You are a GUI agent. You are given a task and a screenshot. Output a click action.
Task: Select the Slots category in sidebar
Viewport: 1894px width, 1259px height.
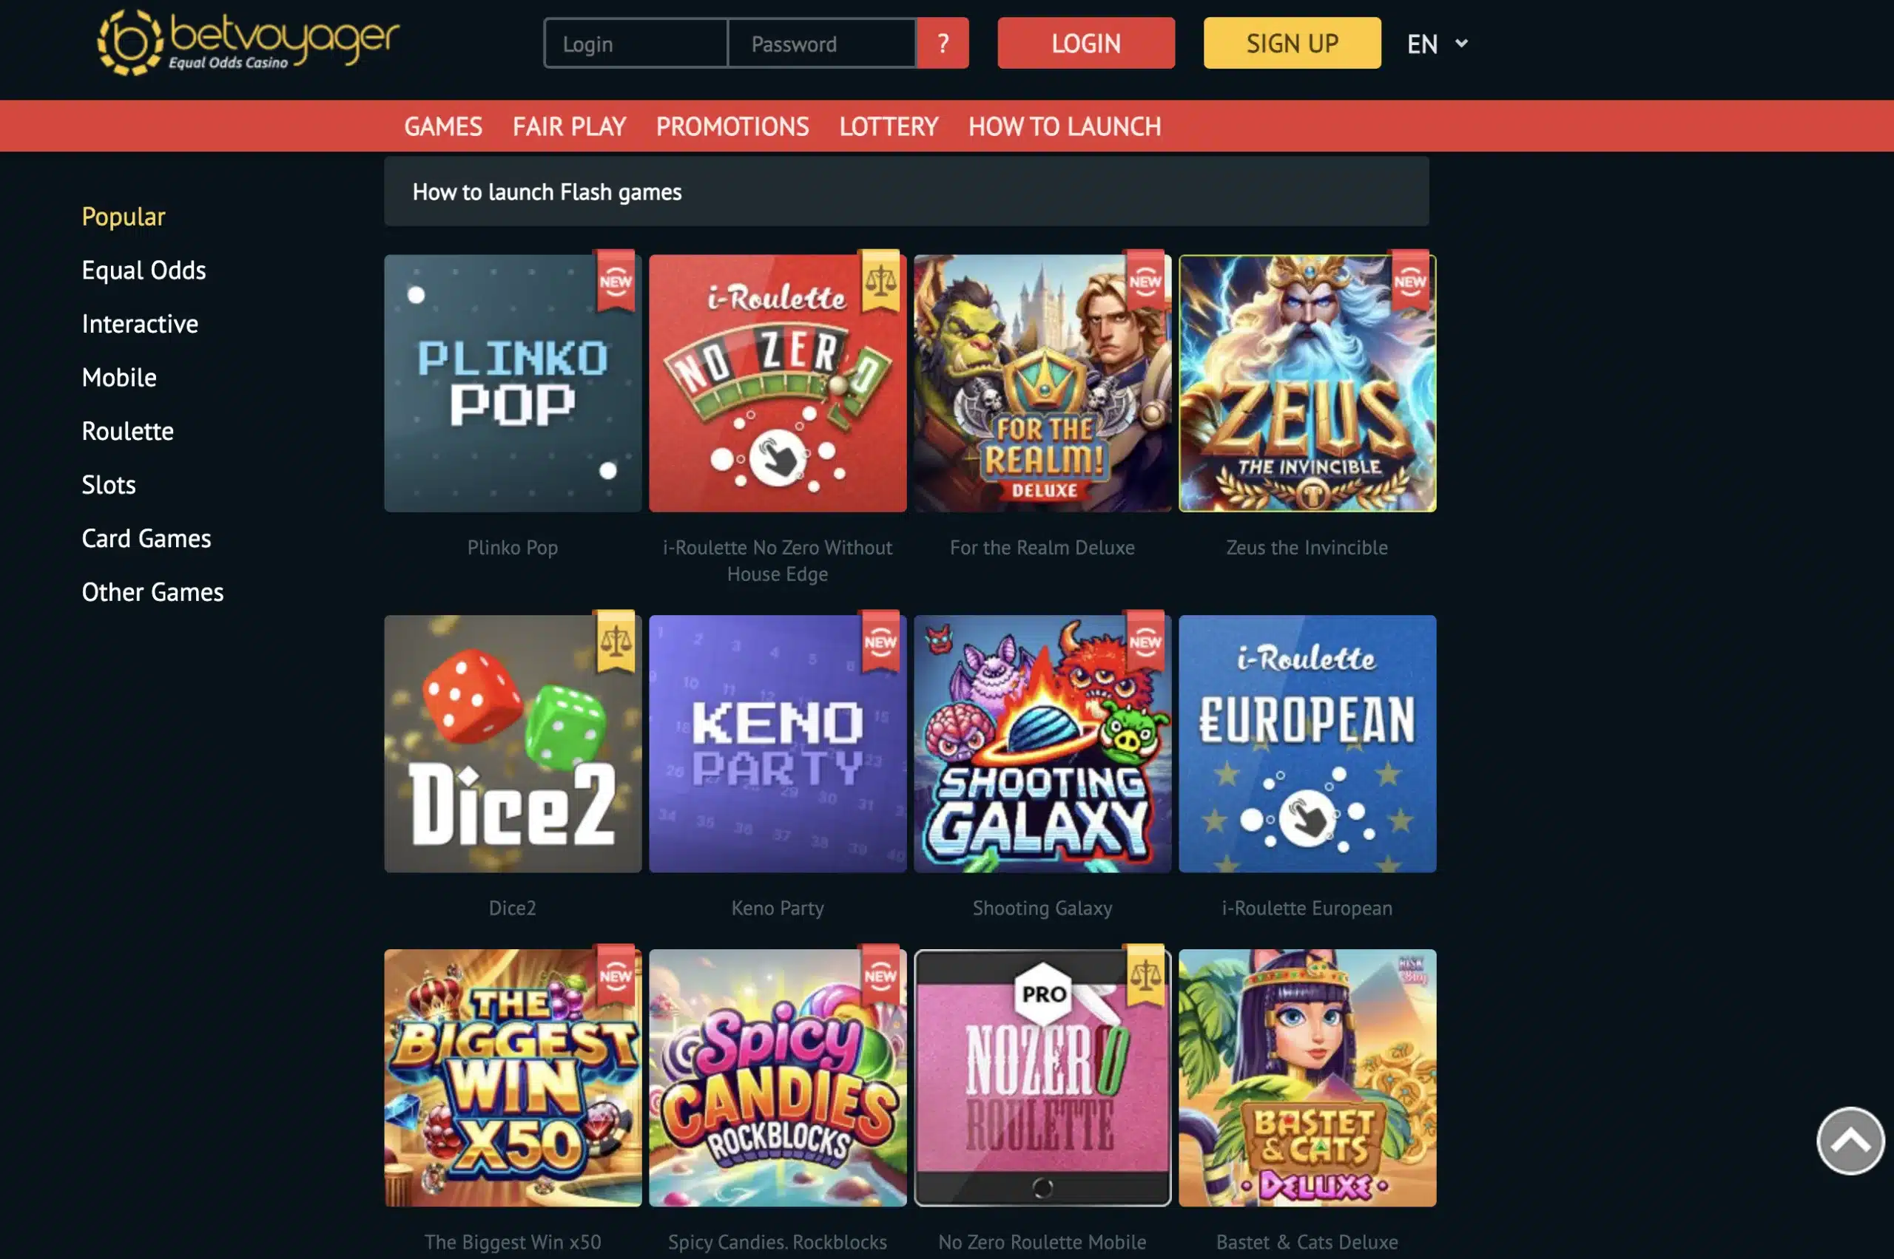[109, 485]
